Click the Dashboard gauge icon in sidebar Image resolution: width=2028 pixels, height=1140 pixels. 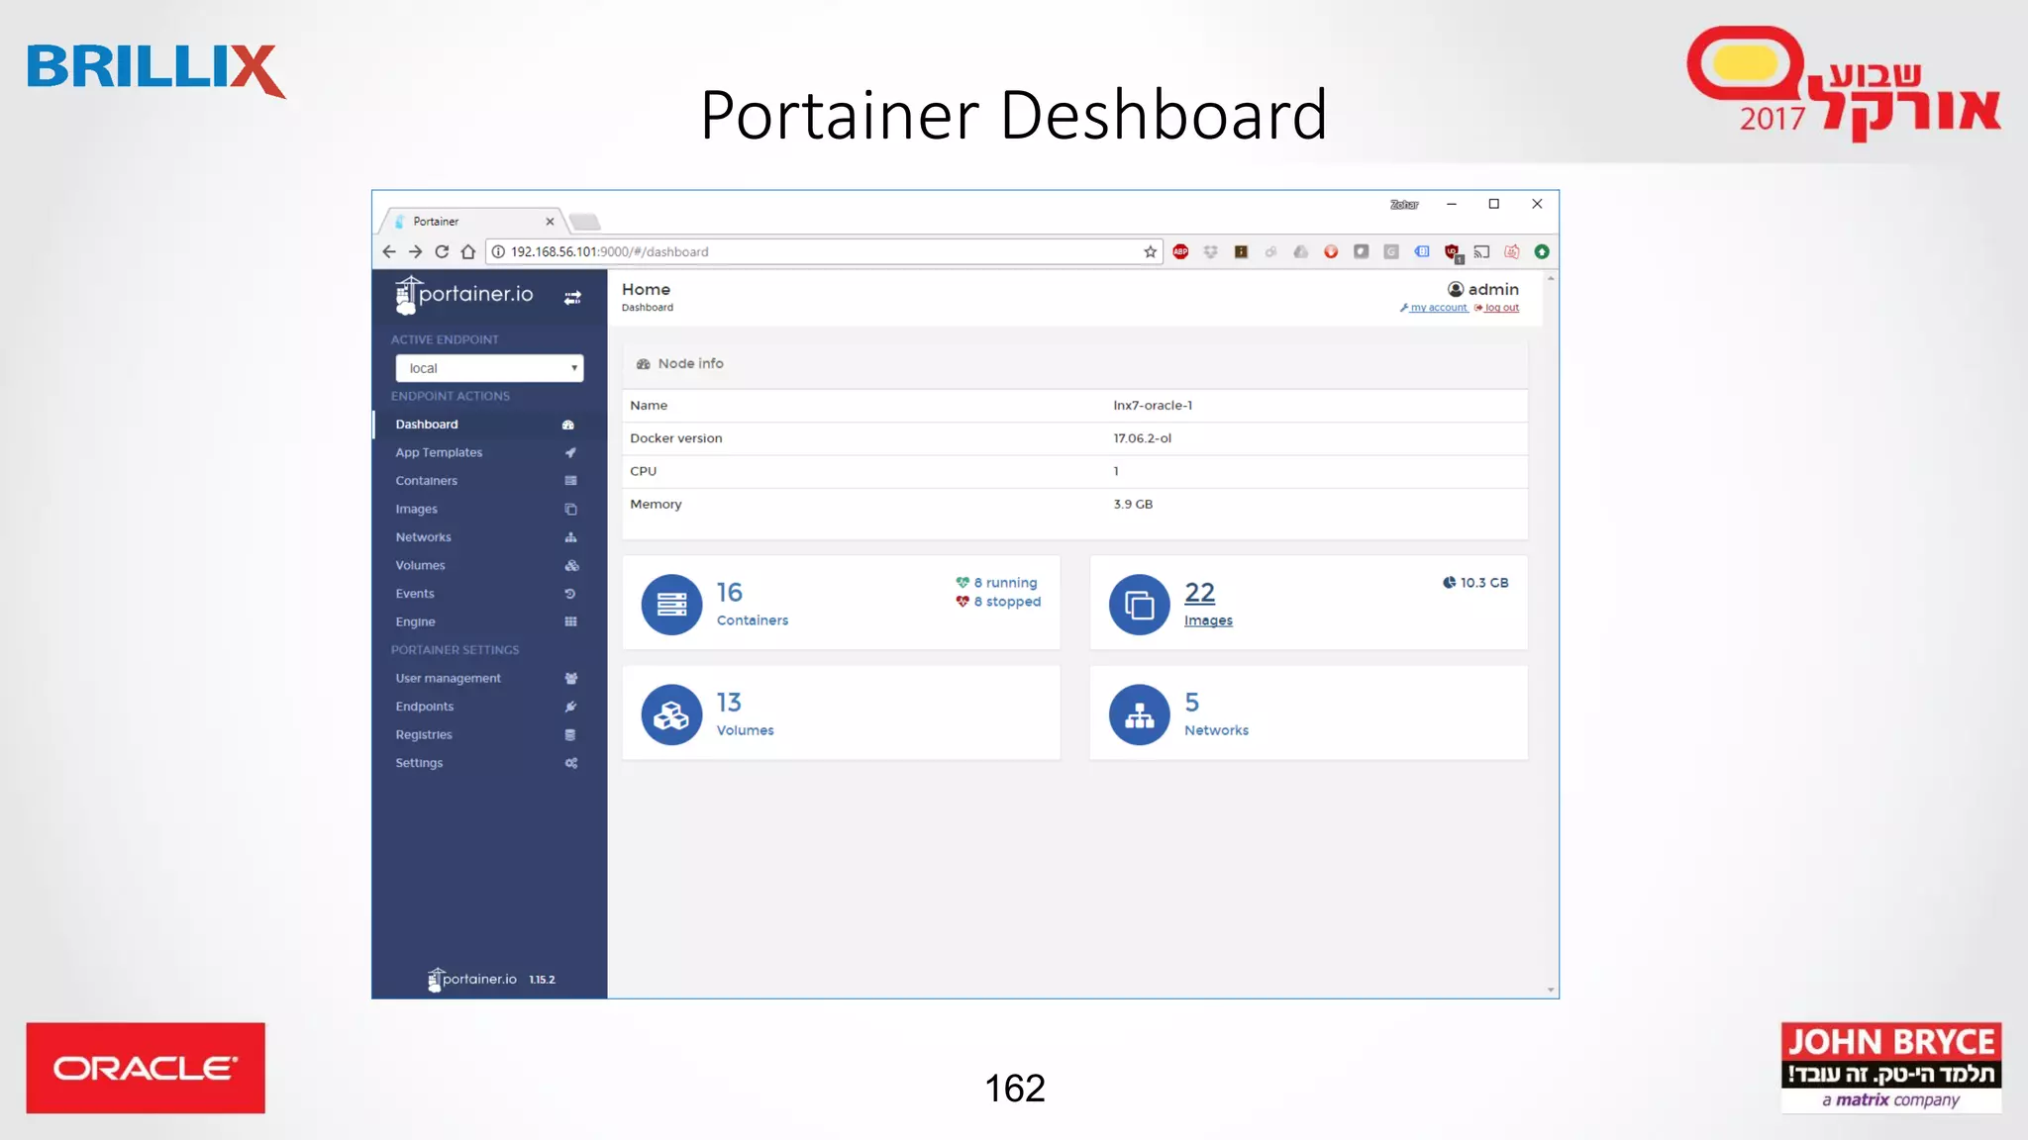click(568, 425)
